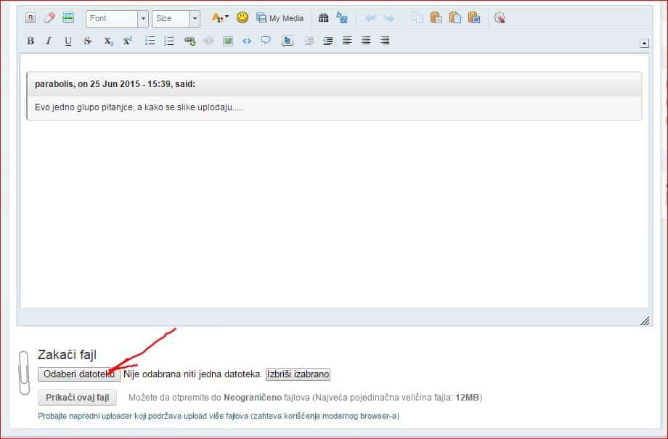This screenshot has width=668, height=439.
Task: Click the binoculars find icon
Action: point(323,17)
